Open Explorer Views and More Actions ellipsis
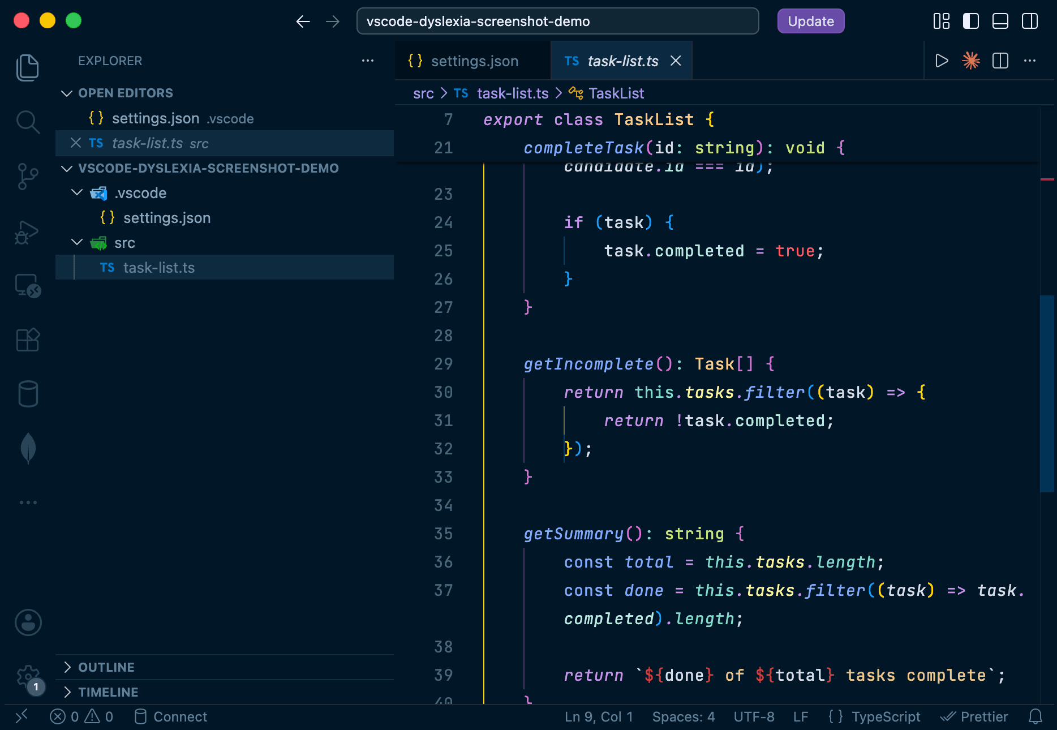The height and width of the screenshot is (730, 1057). [368, 61]
